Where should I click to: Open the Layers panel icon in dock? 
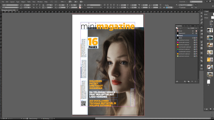click(x=201, y=65)
